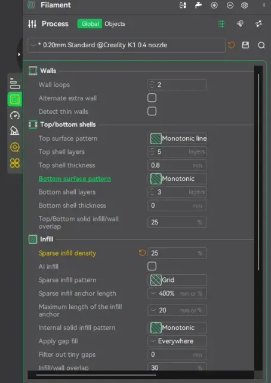Click Top/Bottom solid infill/wall overlap field
The width and height of the screenshot is (271, 383).
point(177,222)
